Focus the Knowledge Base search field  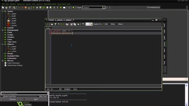(173, 7)
